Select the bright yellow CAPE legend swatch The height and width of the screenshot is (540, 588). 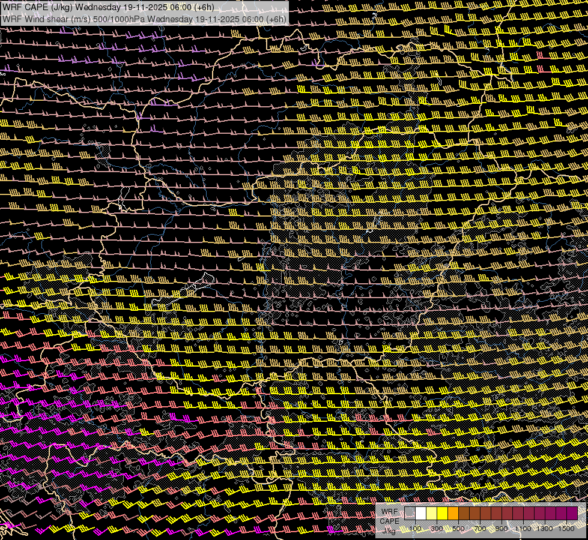pos(443,514)
